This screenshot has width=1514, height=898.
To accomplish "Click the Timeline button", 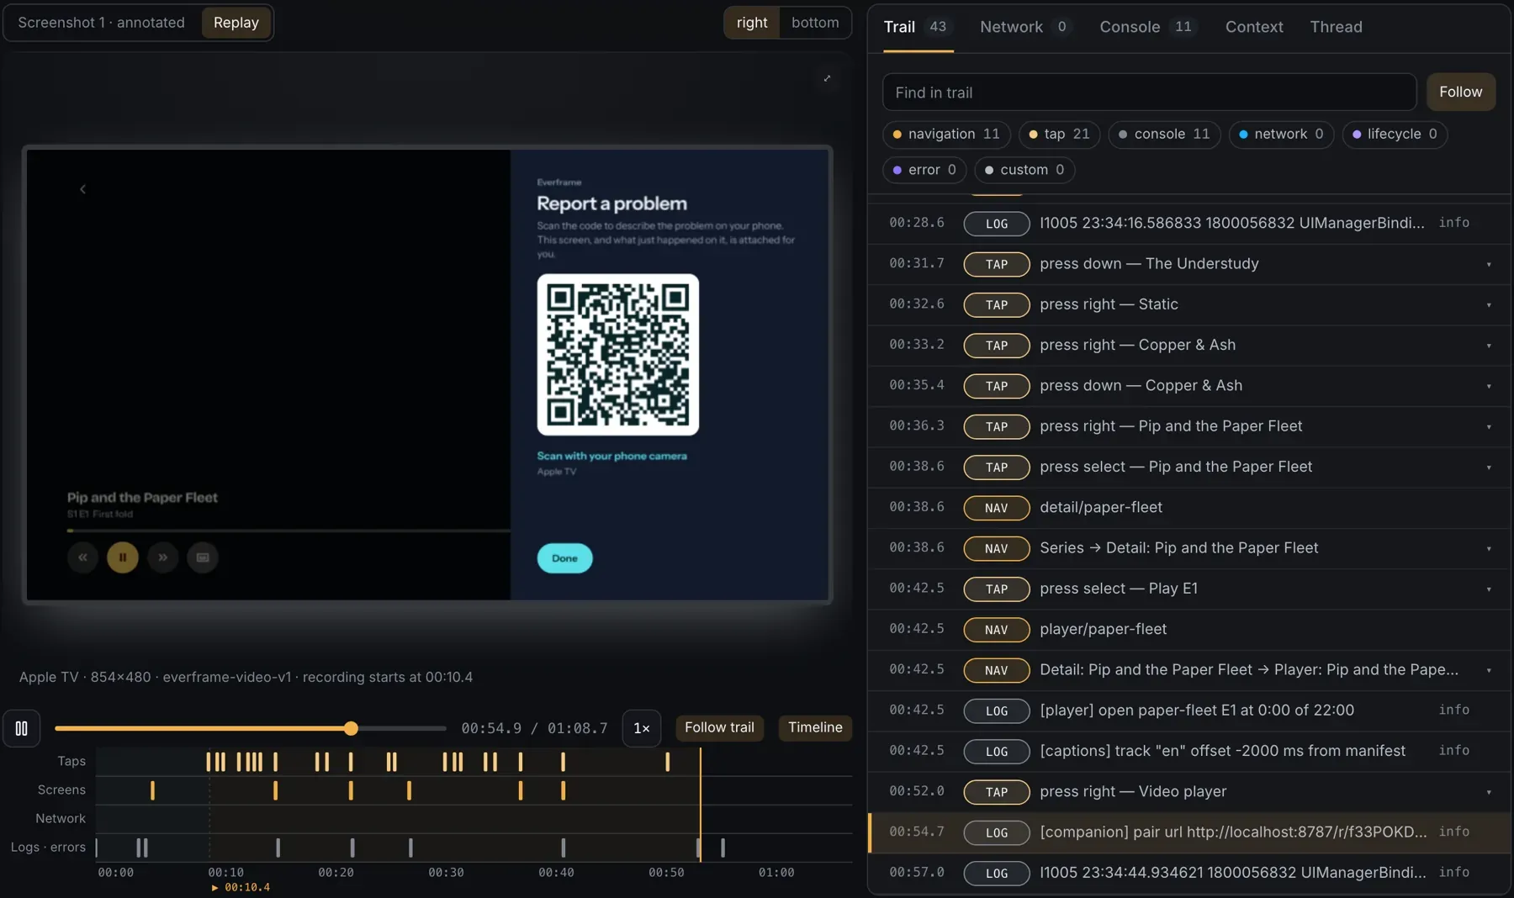I will point(815,728).
